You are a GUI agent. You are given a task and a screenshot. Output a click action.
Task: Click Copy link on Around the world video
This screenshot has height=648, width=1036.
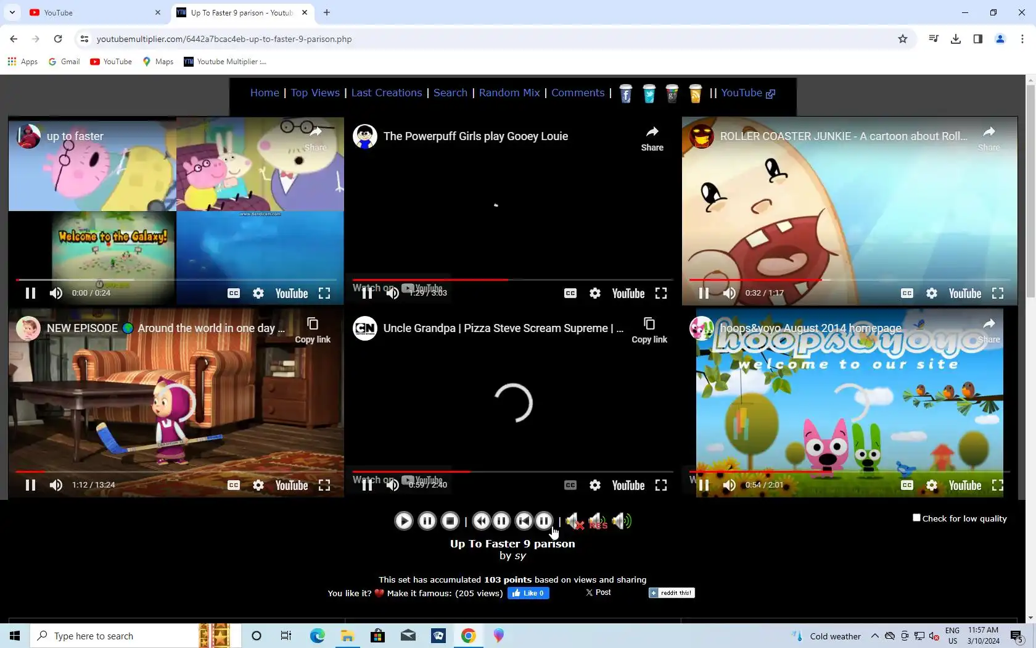313,330
